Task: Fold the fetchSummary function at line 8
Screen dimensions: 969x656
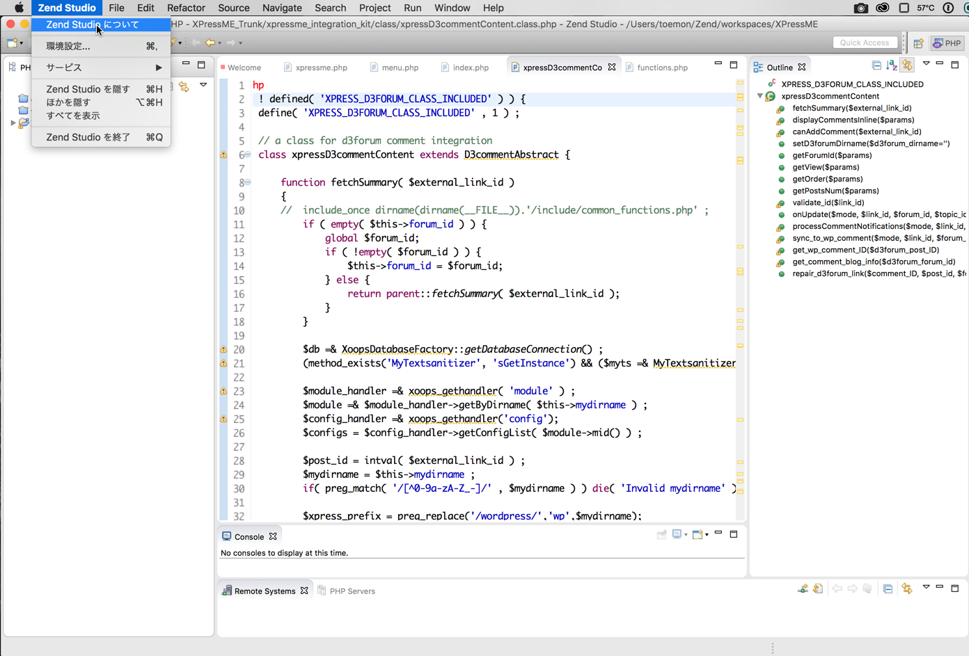Action: point(248,182)
